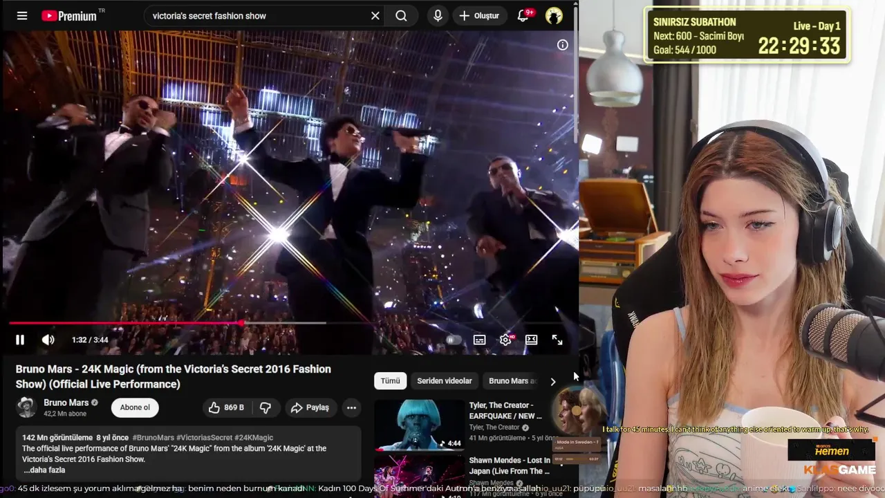Screen dimensions: 885x498
Task: Open the #VictoriasSecret hashtag
Action: coord(204,438)
